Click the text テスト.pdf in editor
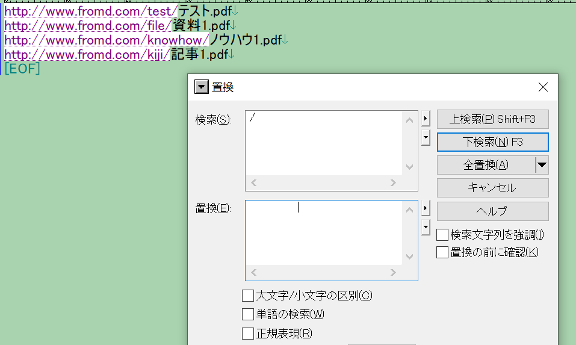The height and width of the screenshot is (345, 576). [205, 11]
